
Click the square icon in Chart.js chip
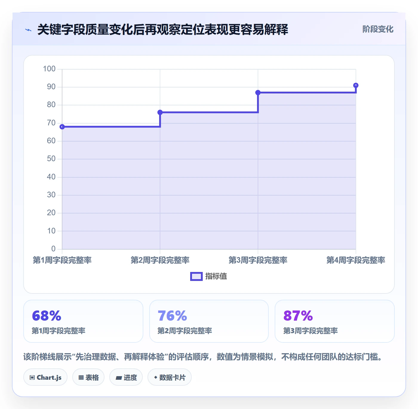click(32, 378)
